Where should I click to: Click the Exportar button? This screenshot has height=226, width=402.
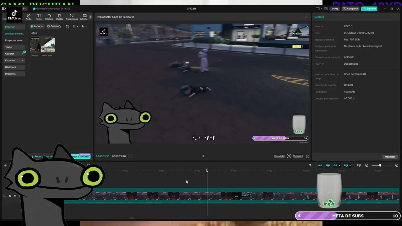coord(369,9)
